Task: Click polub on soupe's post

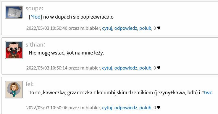Action: coord(145,28)
